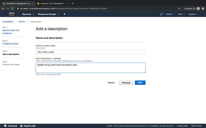Open the Incognito profile icon
Viewport: 206px width, 128px height.
(x=198, y=8)
